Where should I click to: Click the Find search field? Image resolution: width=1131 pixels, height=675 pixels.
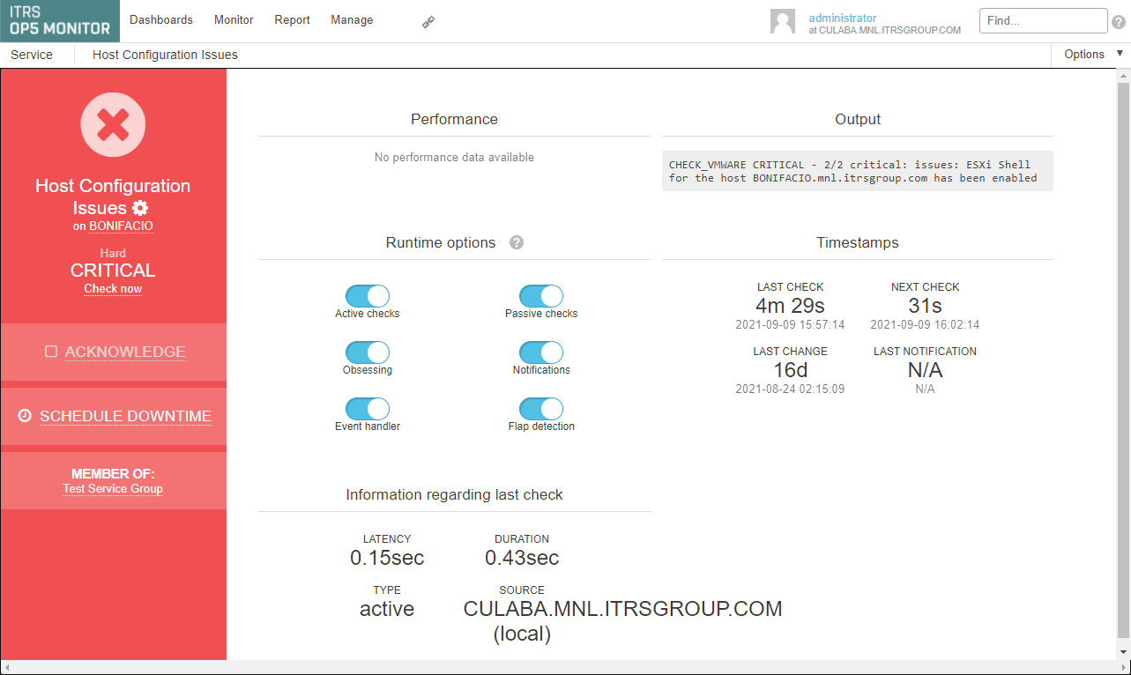coord(1043,21)
